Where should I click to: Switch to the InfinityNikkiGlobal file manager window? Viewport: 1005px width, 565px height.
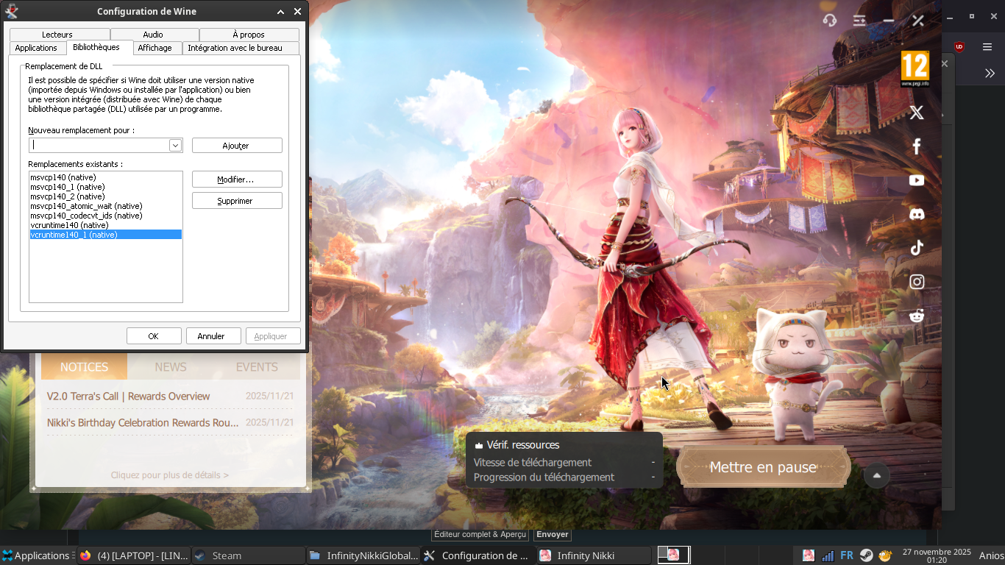tap(363, 555)
